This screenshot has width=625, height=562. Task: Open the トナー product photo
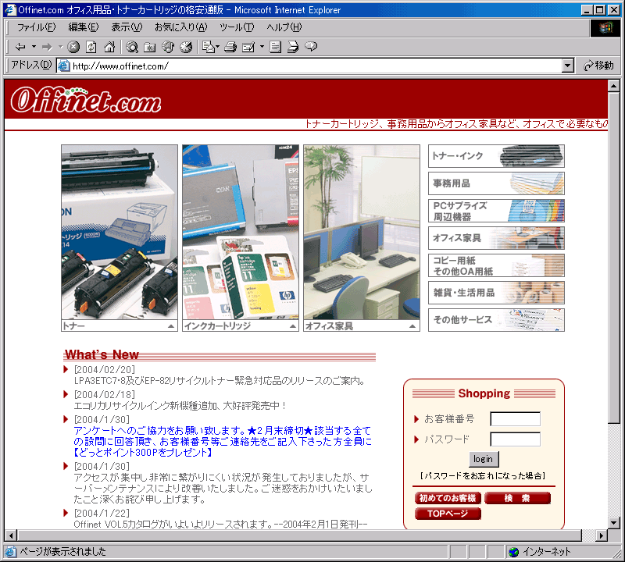coord(120,232)
